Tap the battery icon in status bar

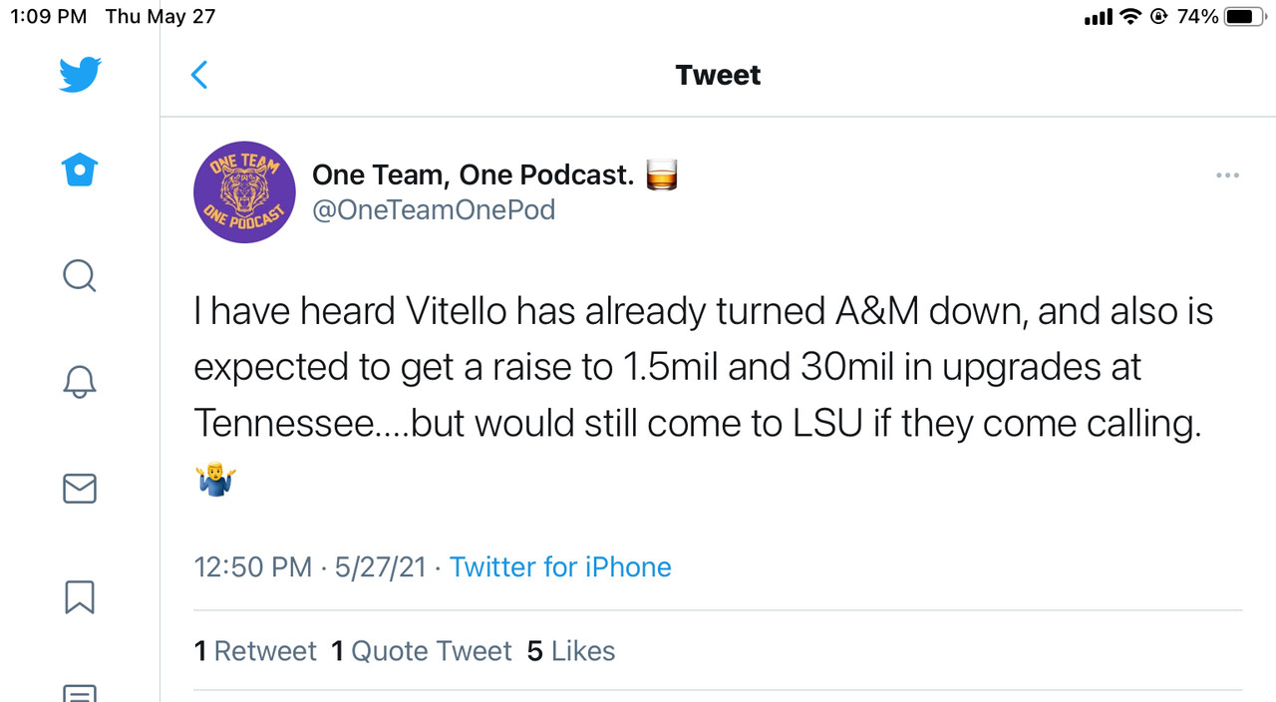1245,16
